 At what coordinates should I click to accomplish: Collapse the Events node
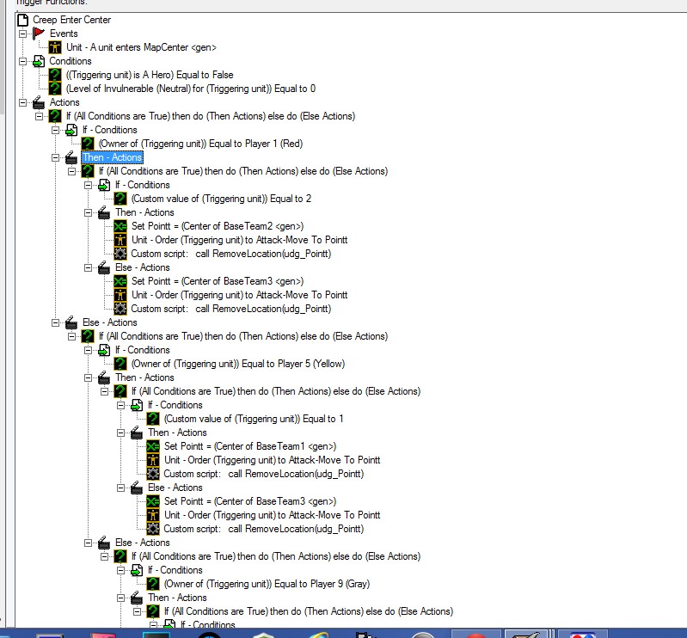pyautogui.click(x=22, y=34)
